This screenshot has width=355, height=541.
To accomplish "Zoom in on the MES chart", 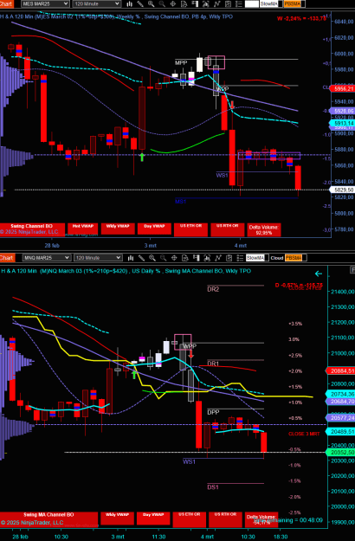I will [152, 4].
